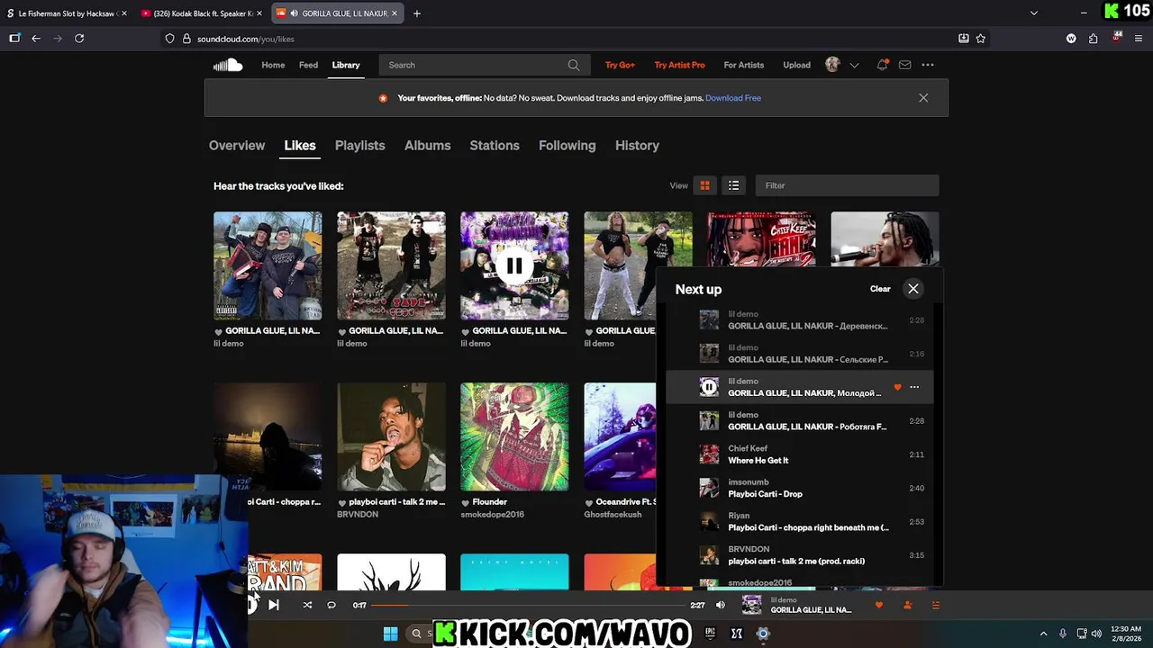
Task: Dismiss the offline favorites banner
Action: pos(923,97)
